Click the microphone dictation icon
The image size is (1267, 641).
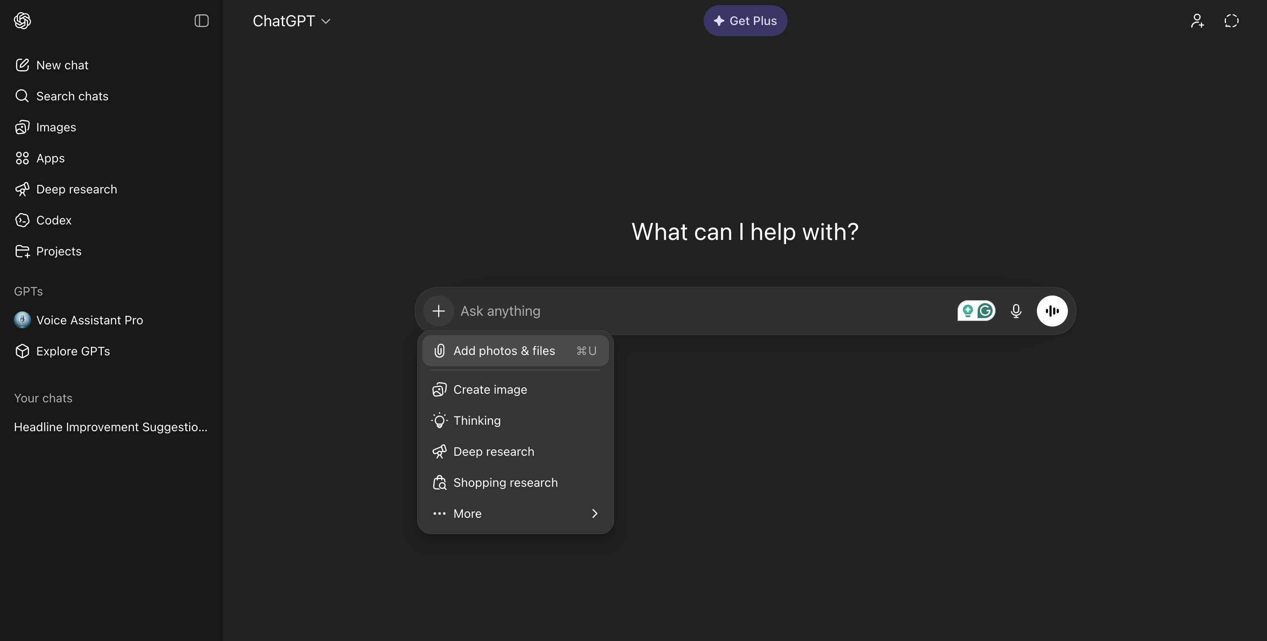tap(1016, 311)
